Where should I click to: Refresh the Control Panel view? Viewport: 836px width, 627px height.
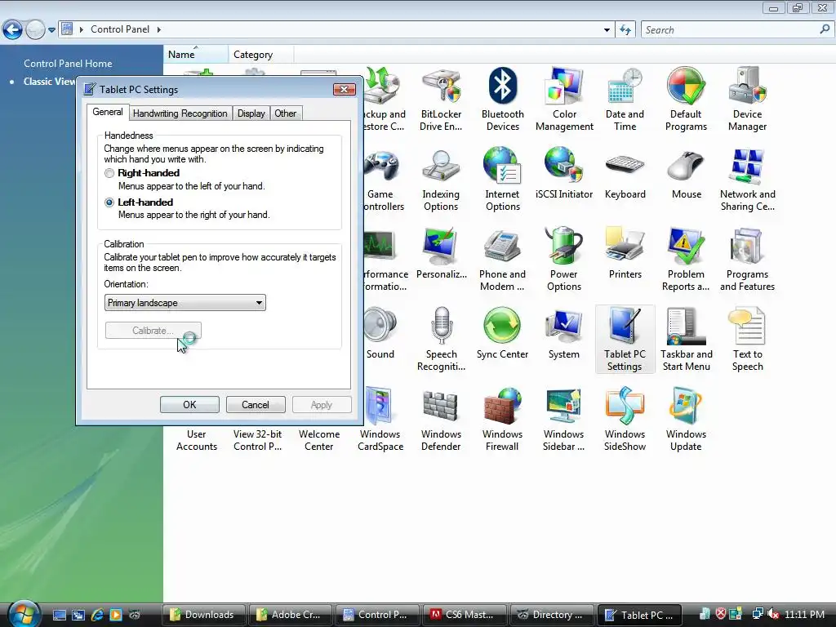click(625, 30)
